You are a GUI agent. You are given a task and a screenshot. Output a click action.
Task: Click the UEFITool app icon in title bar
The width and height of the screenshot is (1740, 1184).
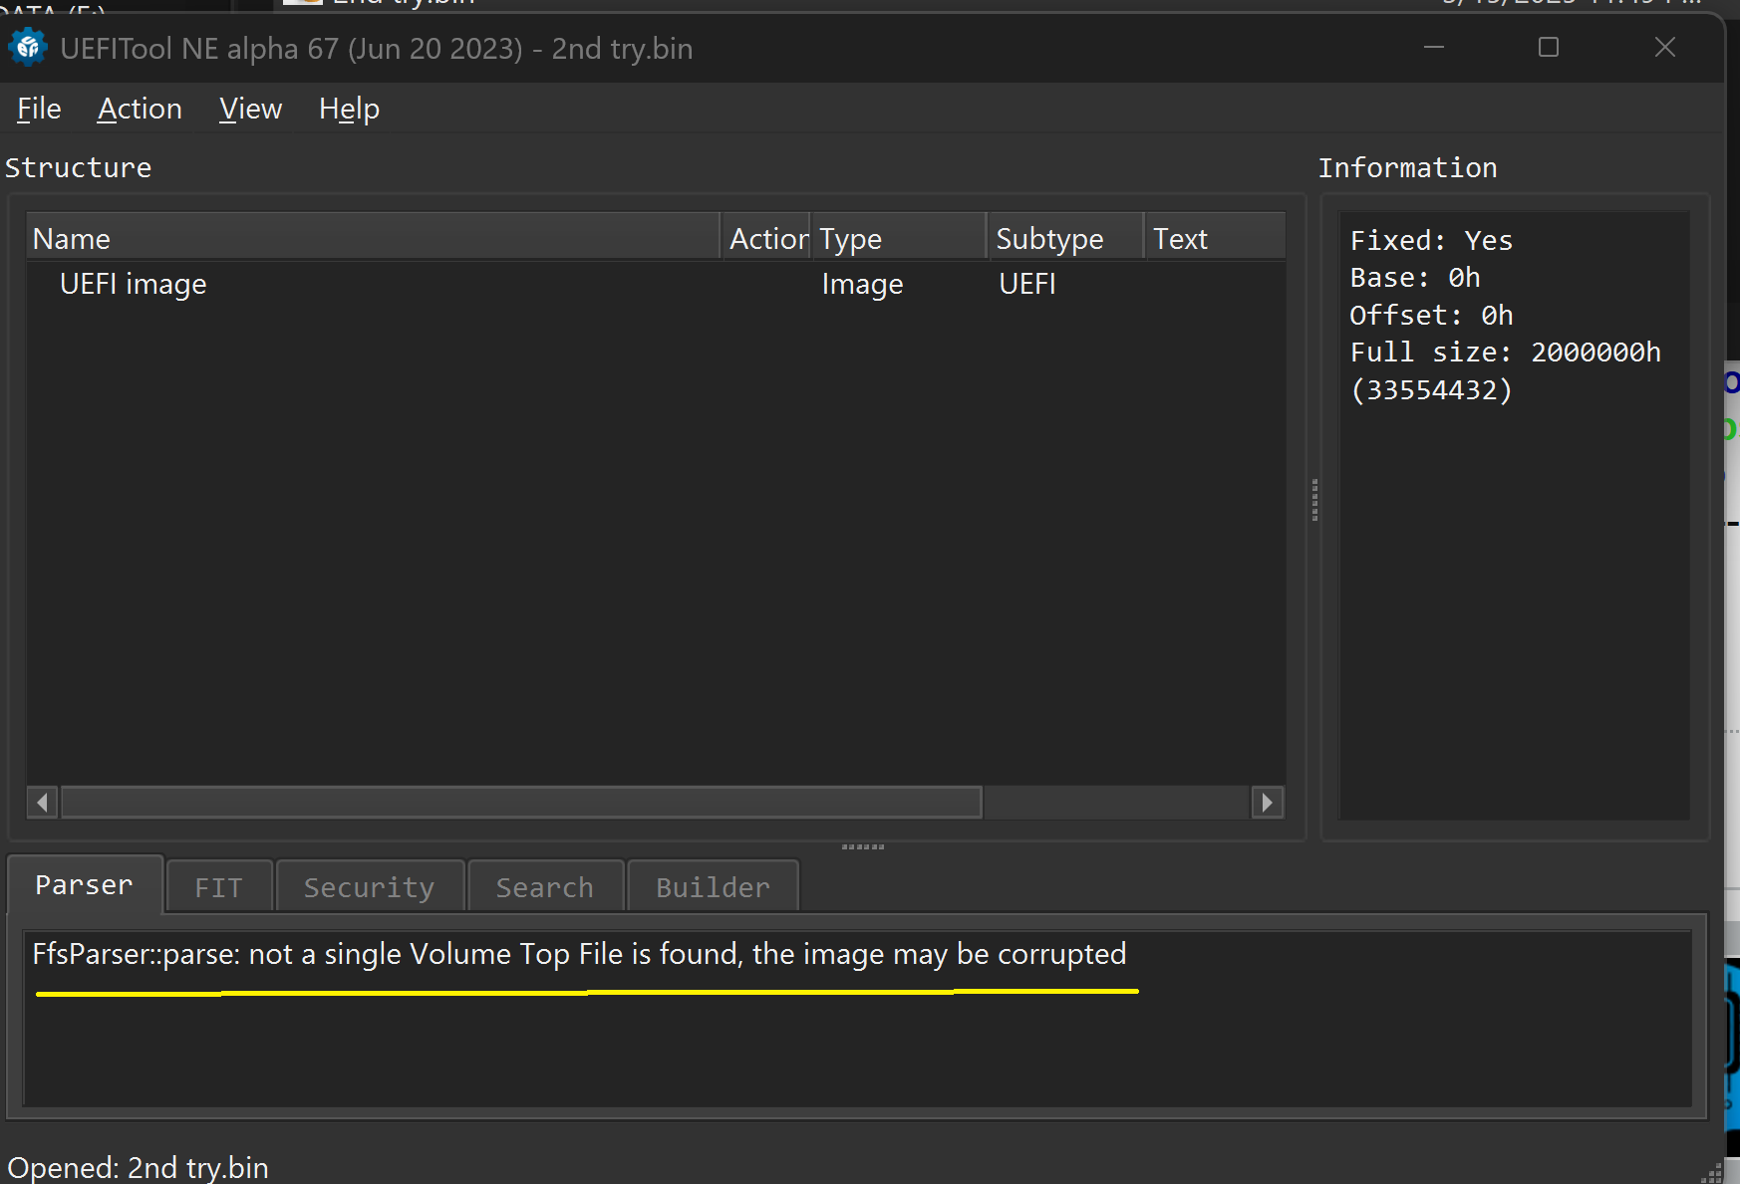click(28, 48)
